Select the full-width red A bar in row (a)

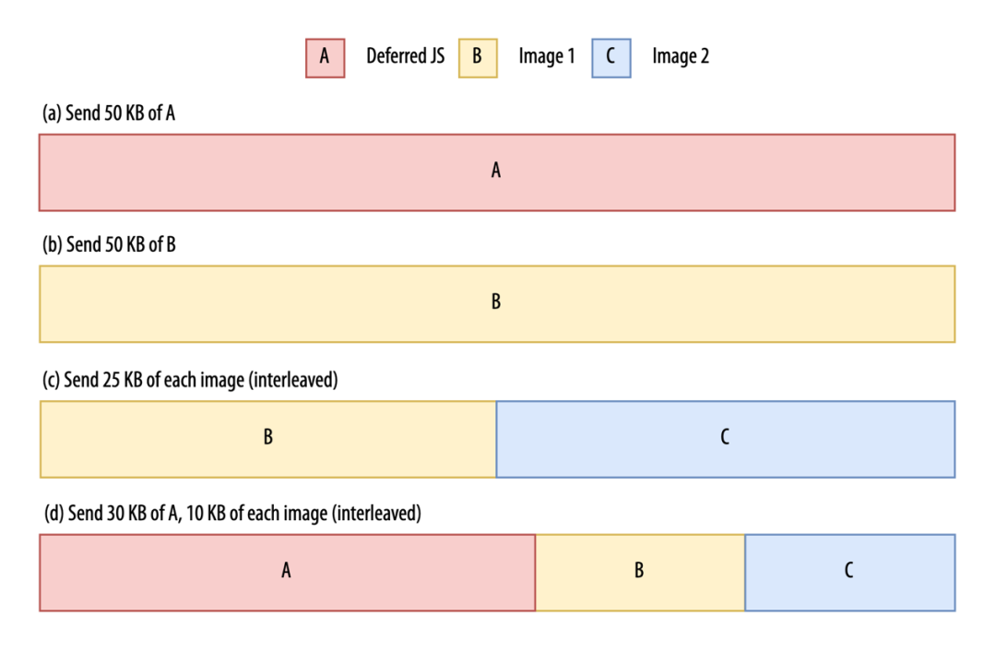(496, 172)
